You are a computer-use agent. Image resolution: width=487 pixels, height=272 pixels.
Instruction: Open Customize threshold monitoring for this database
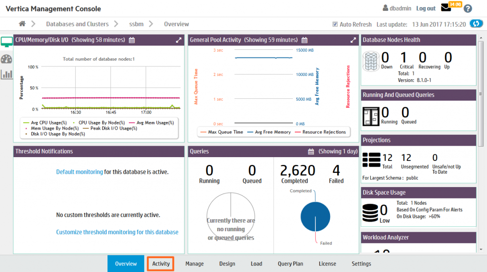click(x=117, y=232)
